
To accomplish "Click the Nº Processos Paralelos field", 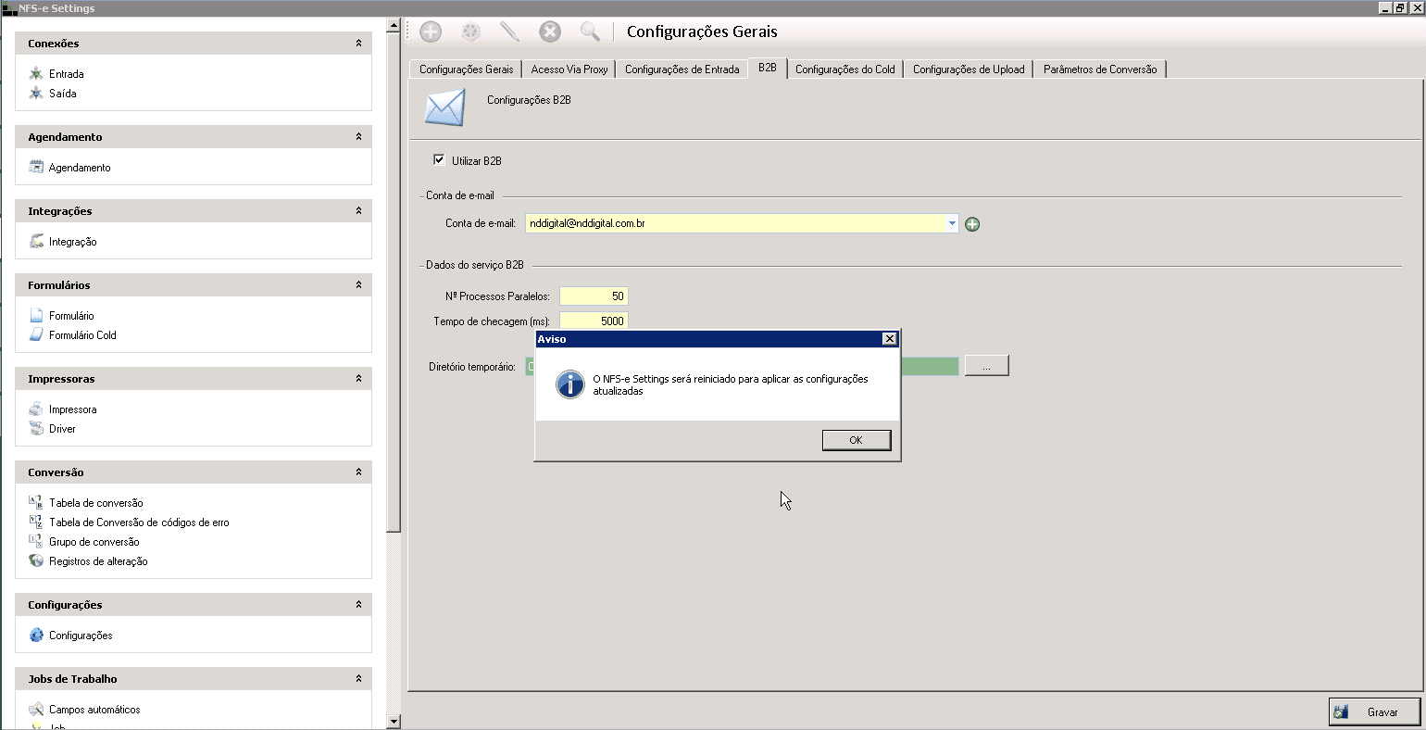I will (594, 296).
